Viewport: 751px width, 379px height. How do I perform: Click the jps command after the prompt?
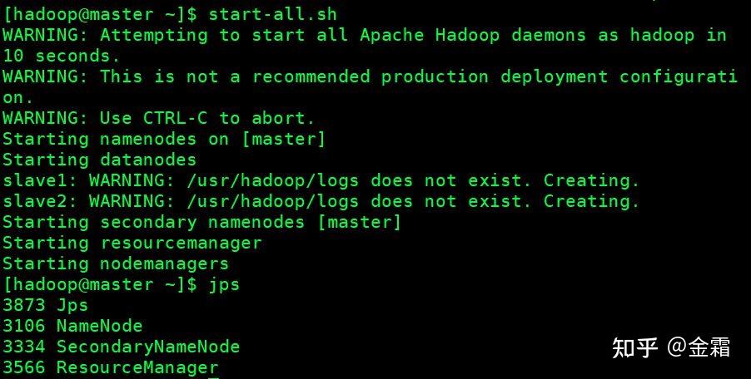point(224,284)
